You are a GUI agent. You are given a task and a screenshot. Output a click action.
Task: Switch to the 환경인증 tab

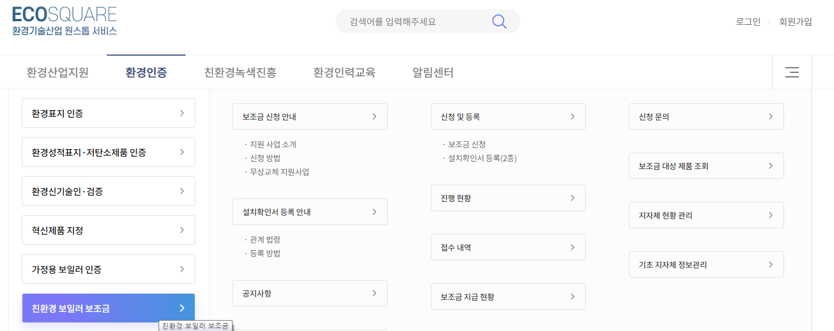coord(145,72)
